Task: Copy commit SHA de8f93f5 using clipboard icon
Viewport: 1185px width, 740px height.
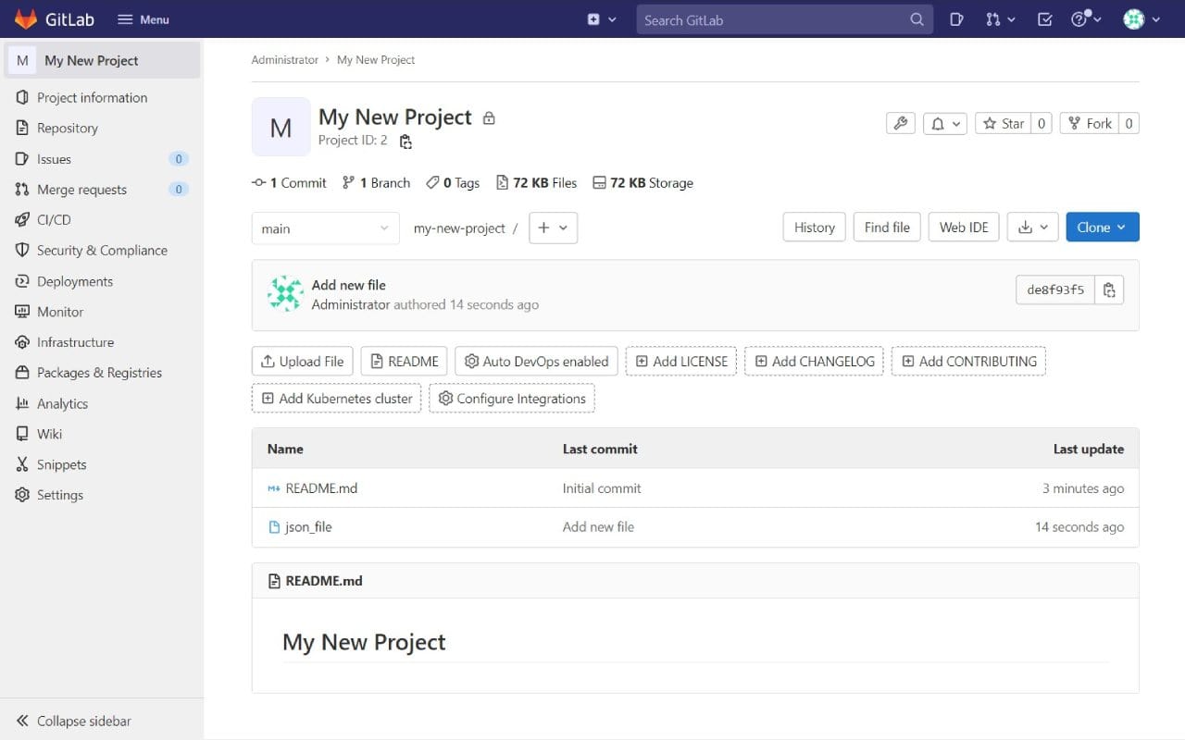Action: coord(1109,289)
